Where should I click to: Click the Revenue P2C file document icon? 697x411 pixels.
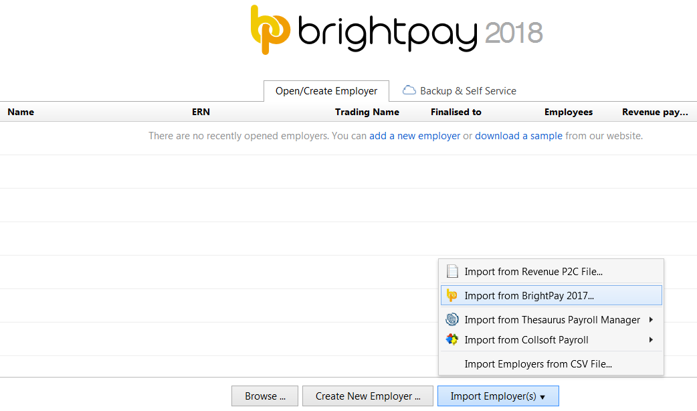(452, 271)
